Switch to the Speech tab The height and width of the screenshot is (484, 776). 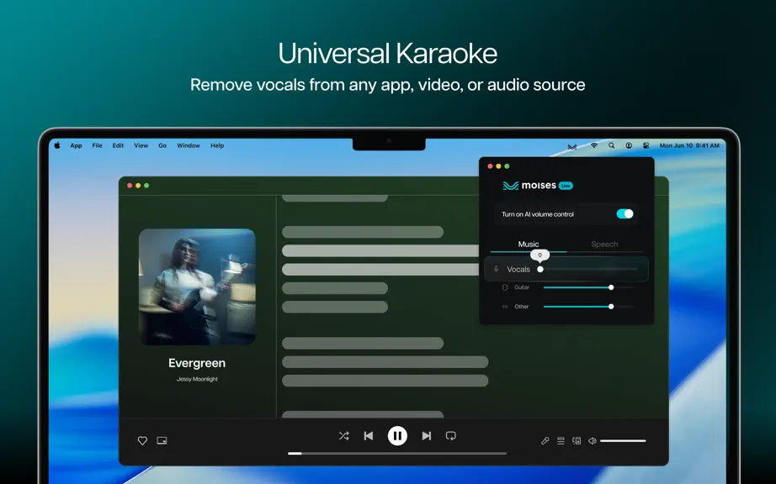604,244
